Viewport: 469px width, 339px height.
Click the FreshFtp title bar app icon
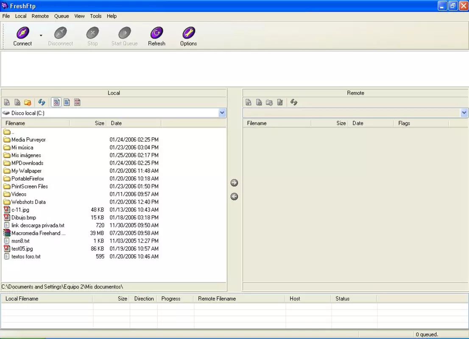click(x=5, y=6)
